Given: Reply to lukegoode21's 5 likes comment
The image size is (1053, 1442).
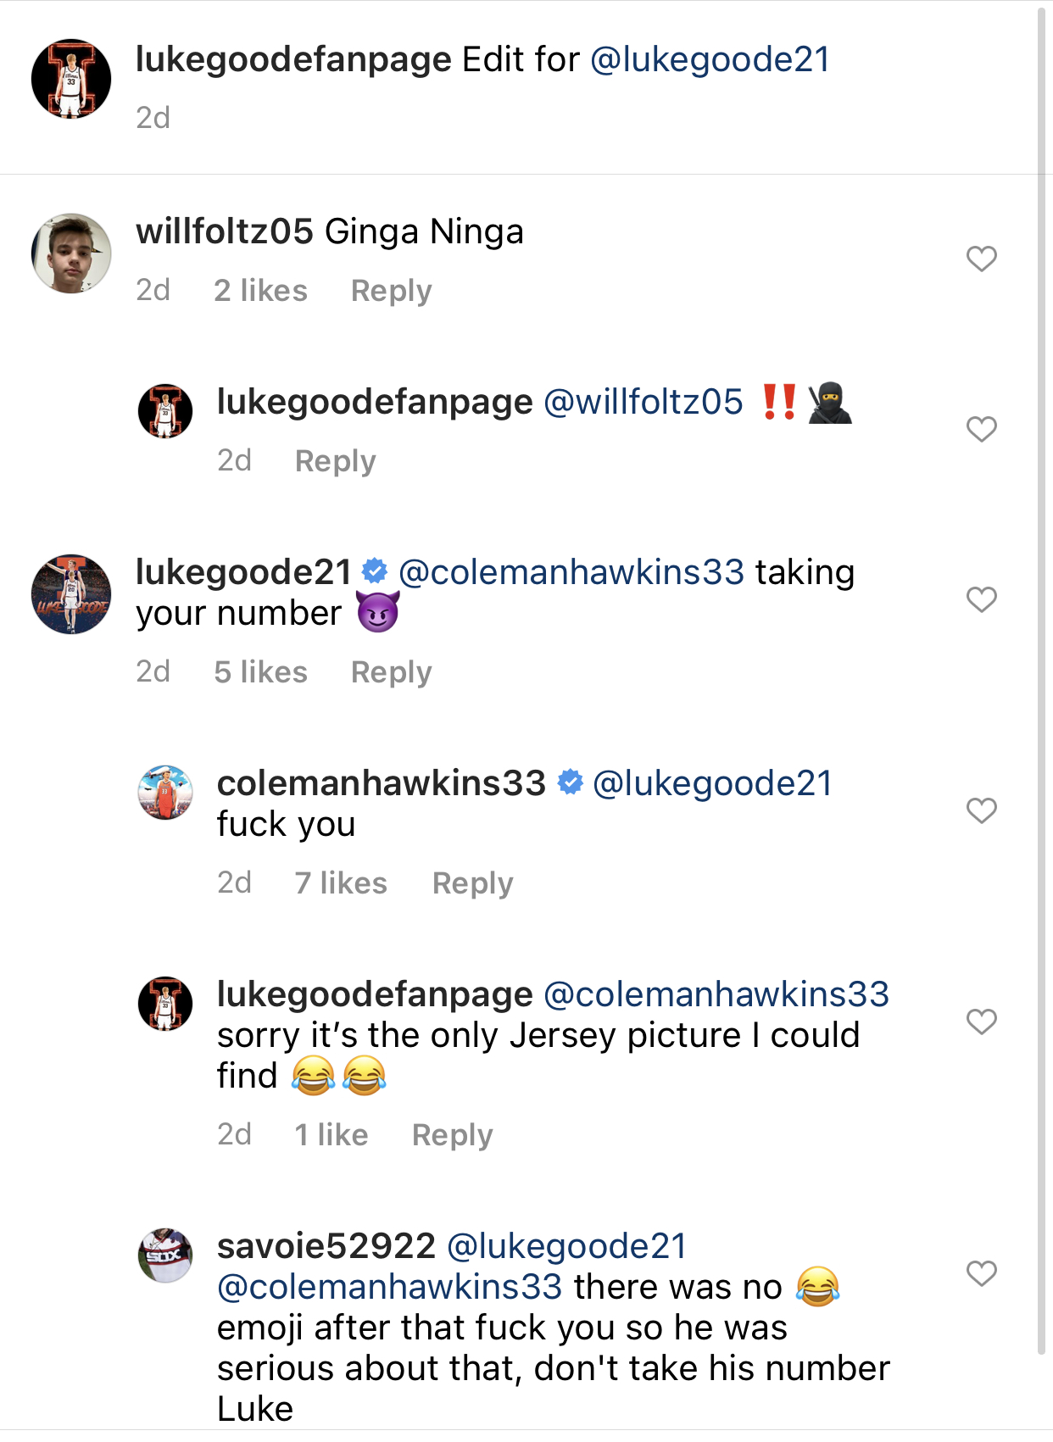Looking at the screenshot, I should click(x=391, y=672).
